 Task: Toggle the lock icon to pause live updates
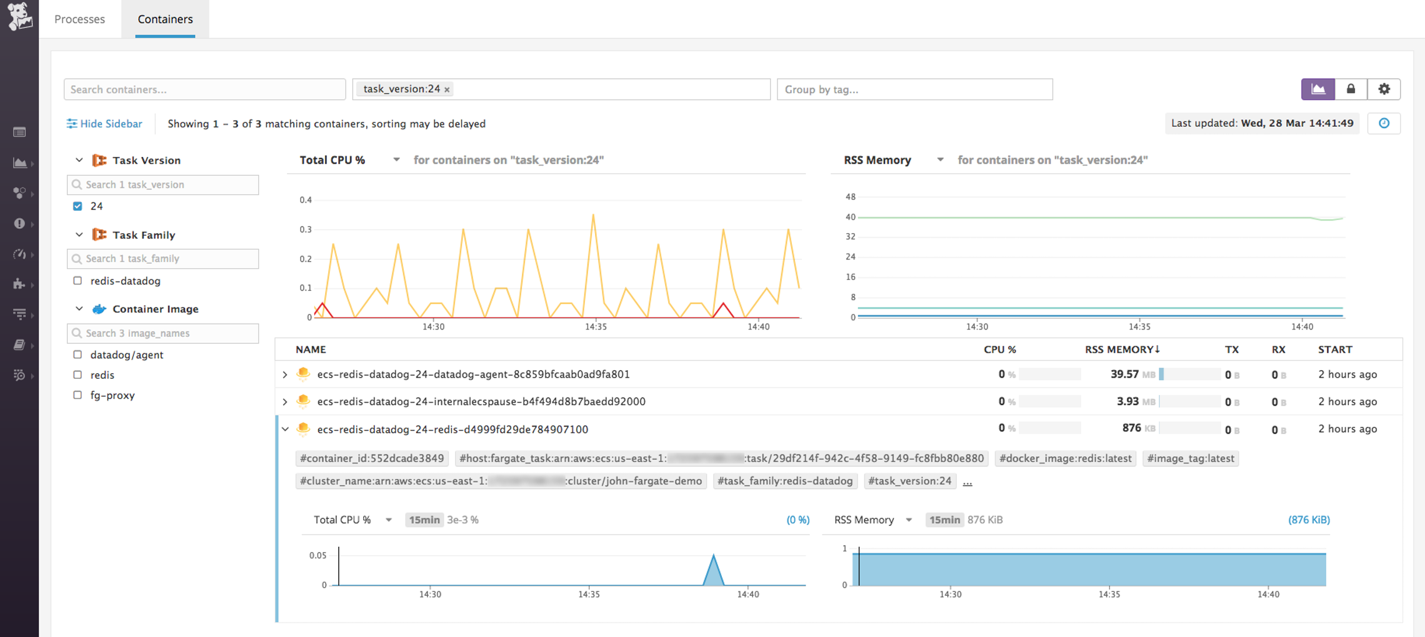tap(1351, 89)
